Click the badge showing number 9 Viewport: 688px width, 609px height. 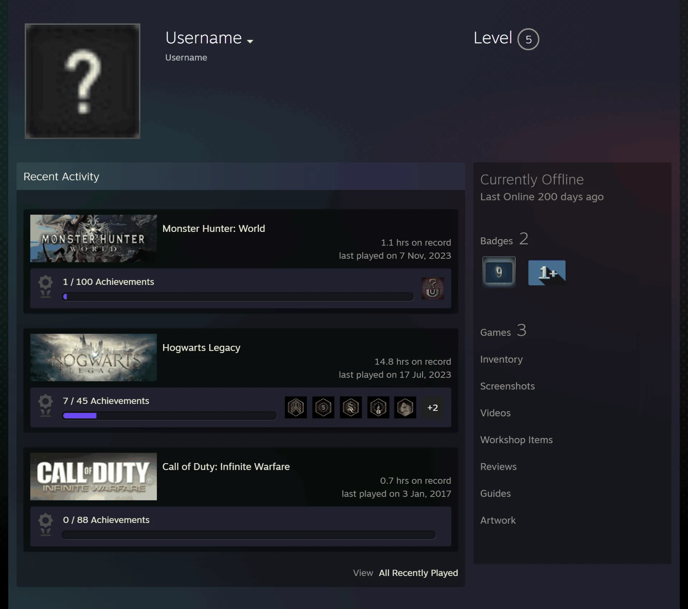(x=499, y=272)
